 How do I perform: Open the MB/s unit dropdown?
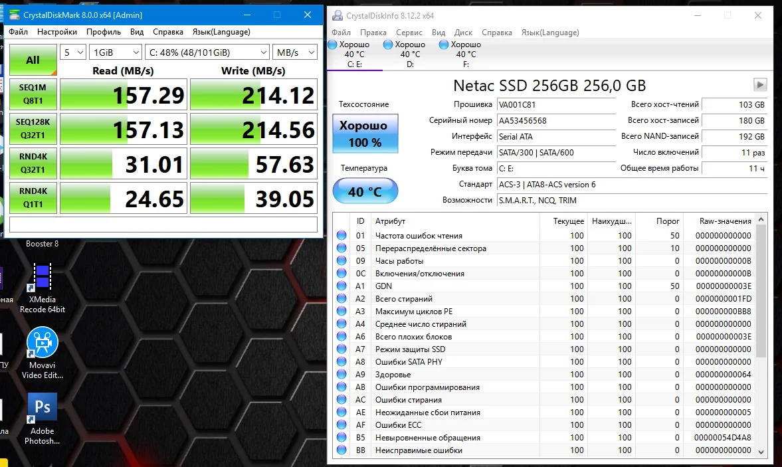(294, 52)
